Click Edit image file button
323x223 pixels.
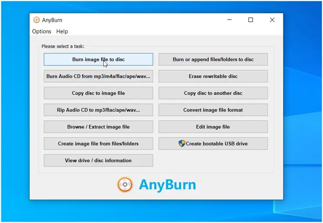click(213, 126)
